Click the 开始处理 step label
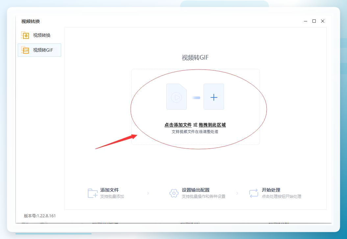347x239 pixels. click(x=271, y=190)
